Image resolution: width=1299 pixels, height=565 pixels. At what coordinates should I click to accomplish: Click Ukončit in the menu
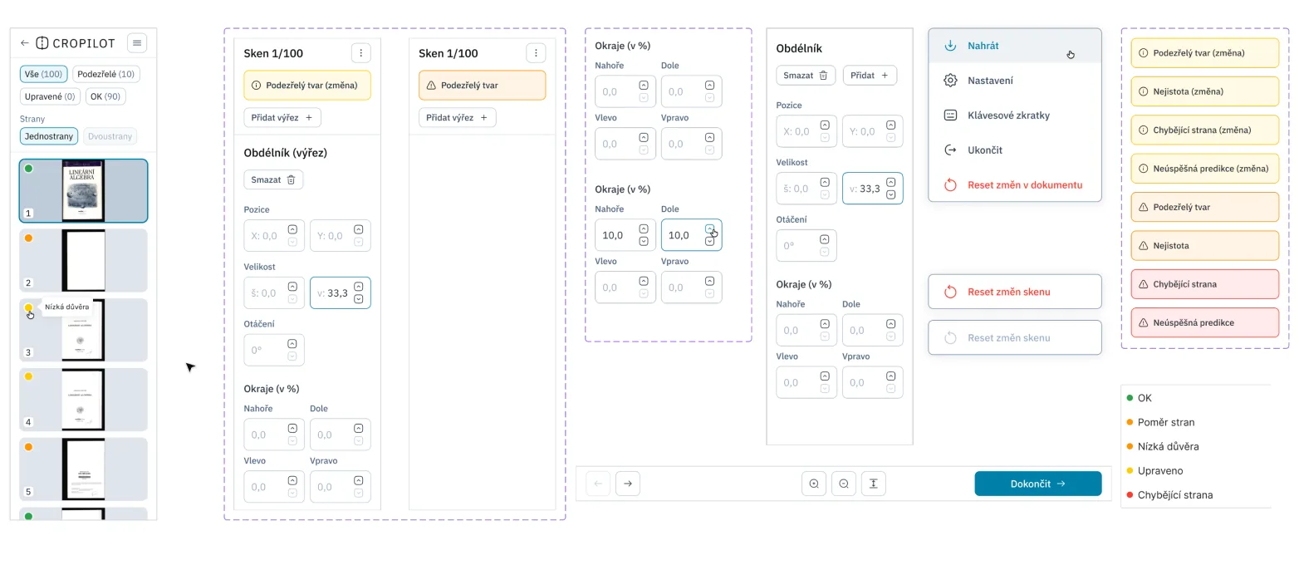point(1015,150)
